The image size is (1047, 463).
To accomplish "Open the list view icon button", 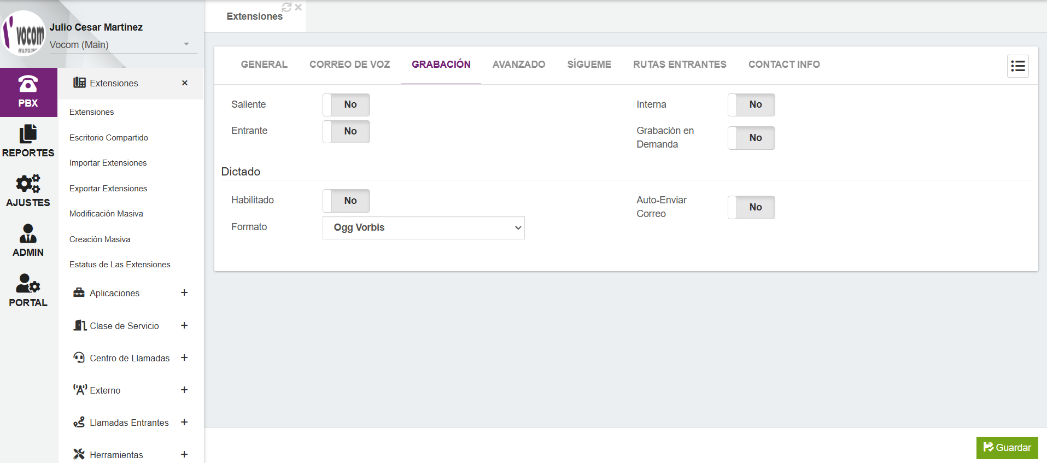I will pyautogui.click(x=1018, y=66).
